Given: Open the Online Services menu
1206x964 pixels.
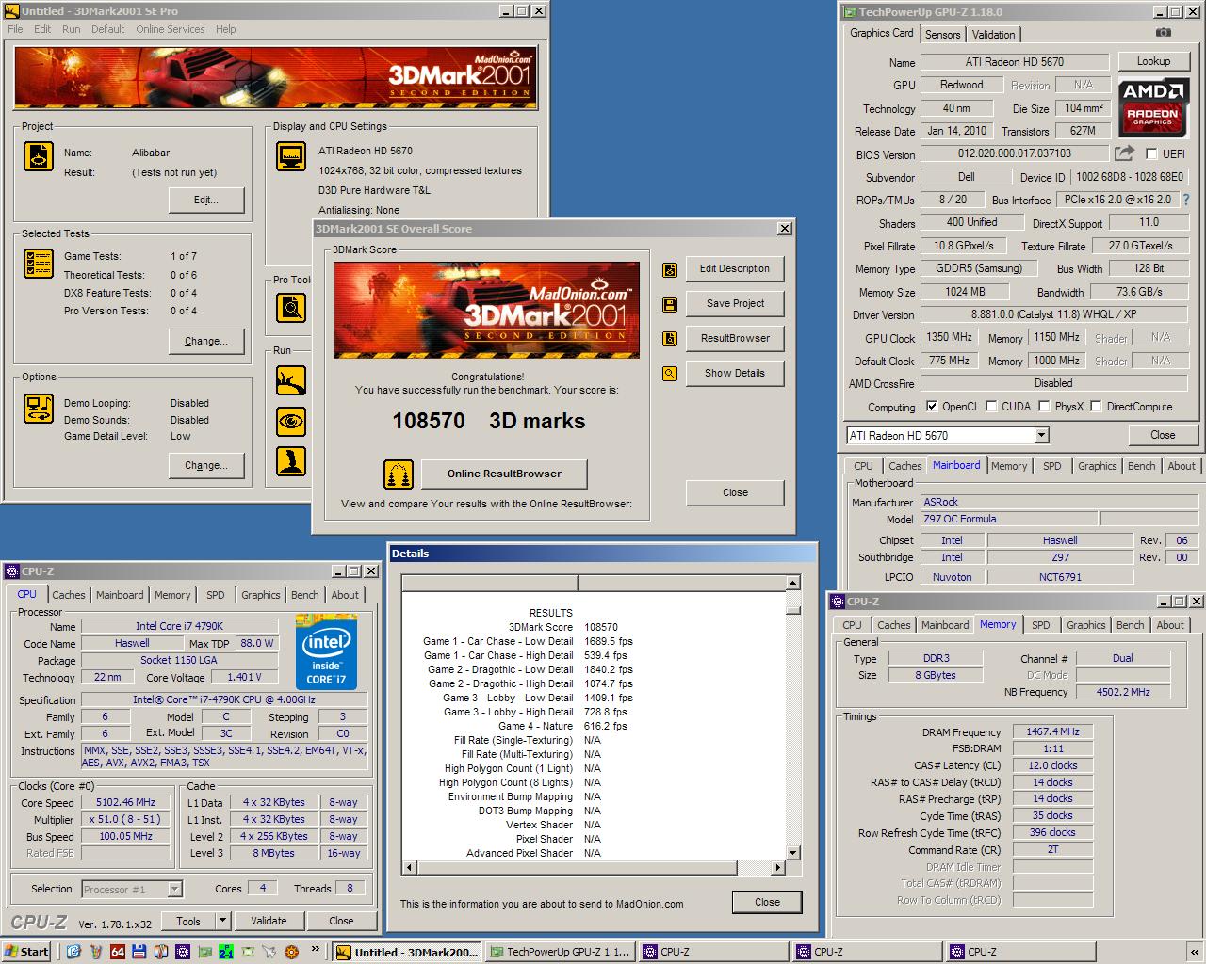Looking at the screenshot, I should pos(170,29).
